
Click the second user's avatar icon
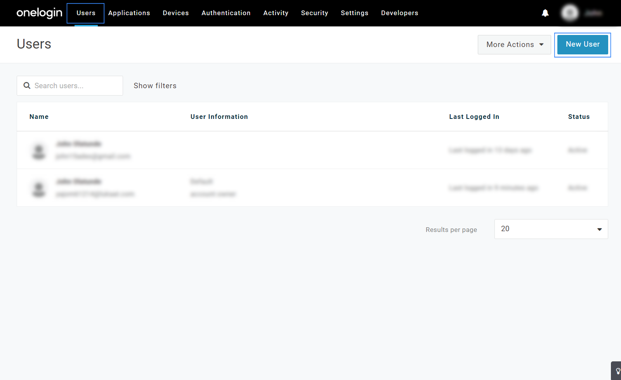pyautogui.click(x=39, y=188)
